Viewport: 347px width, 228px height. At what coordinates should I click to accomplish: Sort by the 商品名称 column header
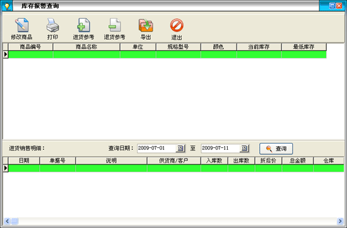[86, 47]
